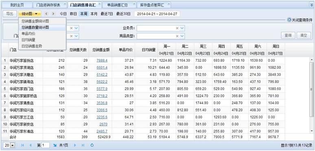
Task: Clear the 业务员 field with X icon
Action: pyautogui.click(x=177, y=28)
